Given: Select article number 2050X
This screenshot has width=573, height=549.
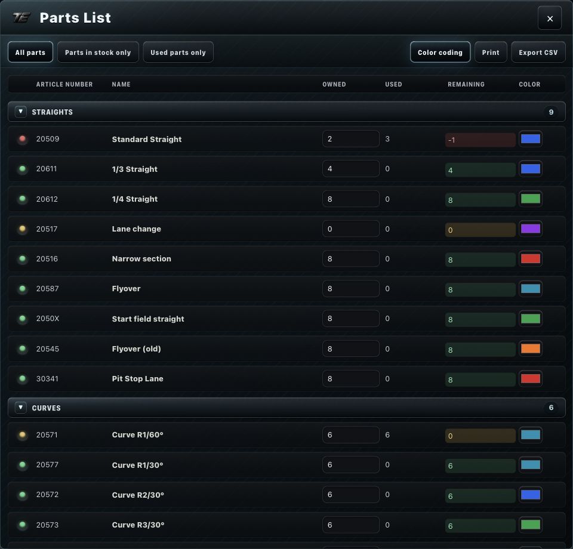Looking at the screenshot, I should (x=48, y=319).
